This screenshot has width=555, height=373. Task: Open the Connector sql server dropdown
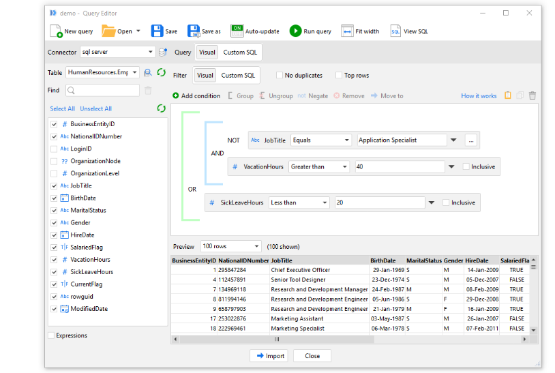tap(117, 52)
